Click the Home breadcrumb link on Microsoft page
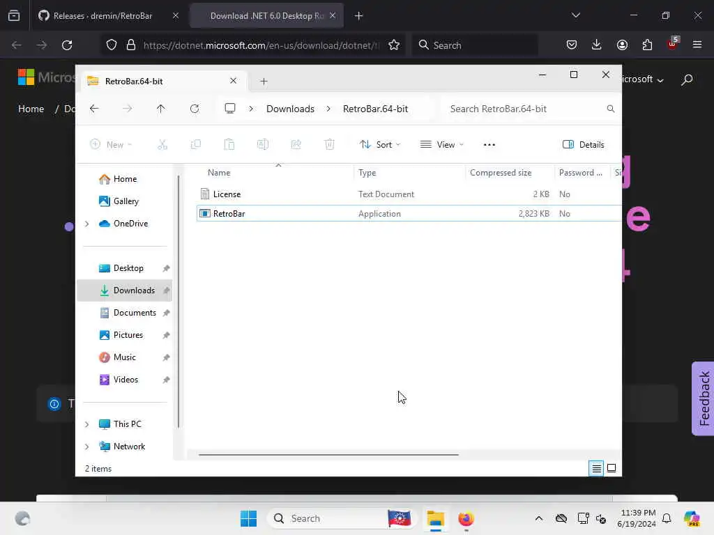This screenshot has width=714, height=535. [x=31, y=109]
